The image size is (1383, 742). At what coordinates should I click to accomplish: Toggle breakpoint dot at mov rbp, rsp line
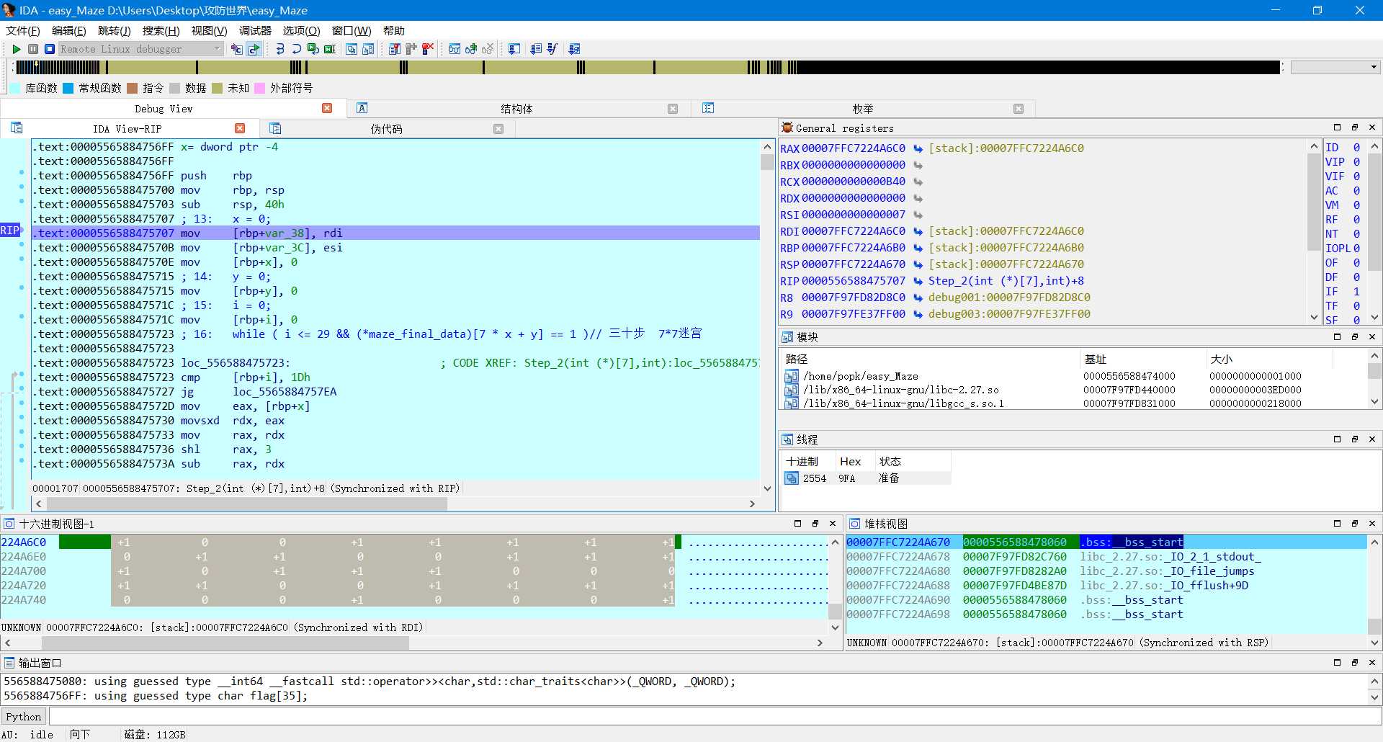22,187
